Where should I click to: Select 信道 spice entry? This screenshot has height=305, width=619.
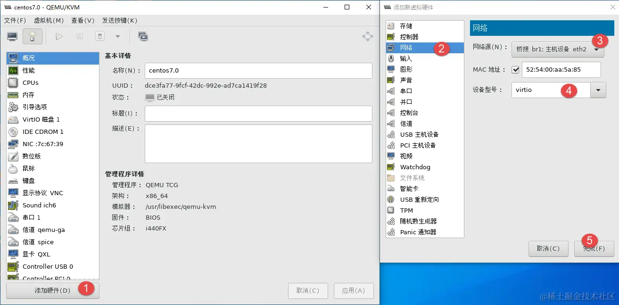[x=53, y=242]
